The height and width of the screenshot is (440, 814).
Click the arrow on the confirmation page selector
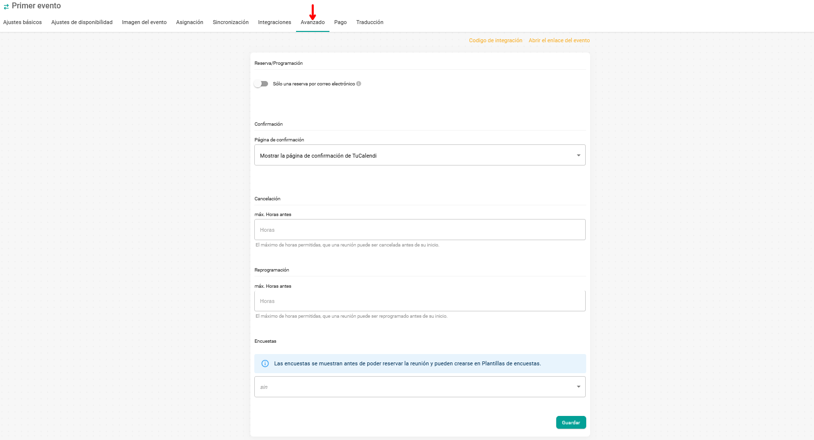coord(578,155)
